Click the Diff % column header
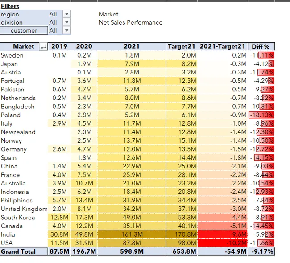The width and height of the screenshot is (290, 263). point(261,46)
